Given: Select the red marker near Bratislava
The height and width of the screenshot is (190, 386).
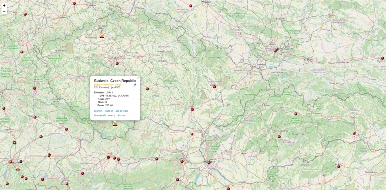Looking at the screenshot, I should (209, 162).
